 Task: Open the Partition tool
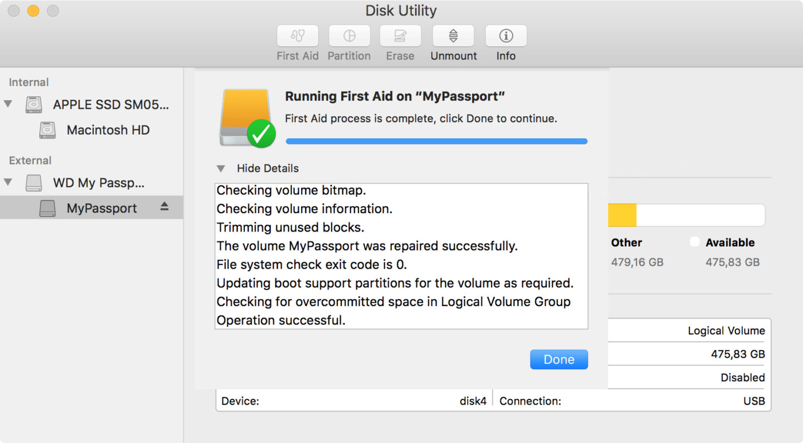(x=349, y=36)
